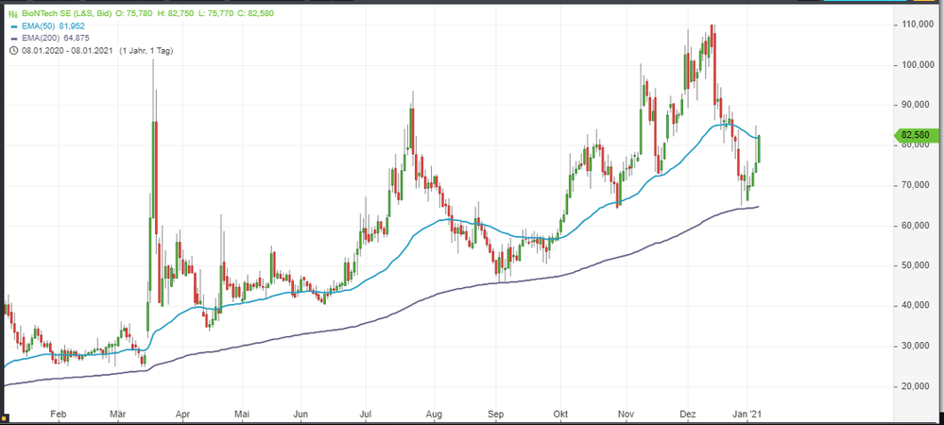Viewport: 944px width, 425px height.
Task: Click the Nov label on time axis
Action: click(x=626, y=414)
